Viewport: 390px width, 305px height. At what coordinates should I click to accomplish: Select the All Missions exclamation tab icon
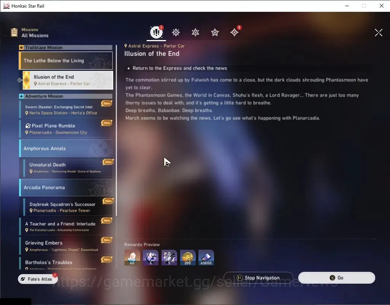point(156,32)
